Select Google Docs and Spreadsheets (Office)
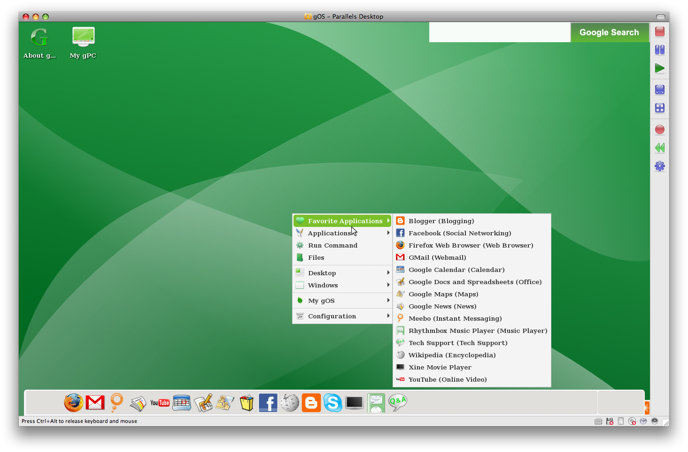 click(x=472, y=282)
